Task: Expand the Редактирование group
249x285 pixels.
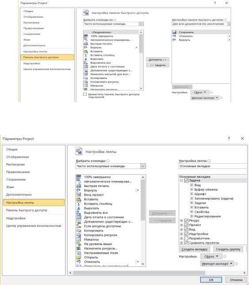Action: coord(192,216)
